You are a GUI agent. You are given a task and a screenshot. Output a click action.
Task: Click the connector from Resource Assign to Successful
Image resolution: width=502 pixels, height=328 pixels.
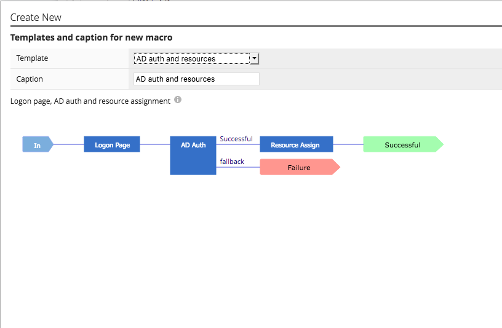348,144
